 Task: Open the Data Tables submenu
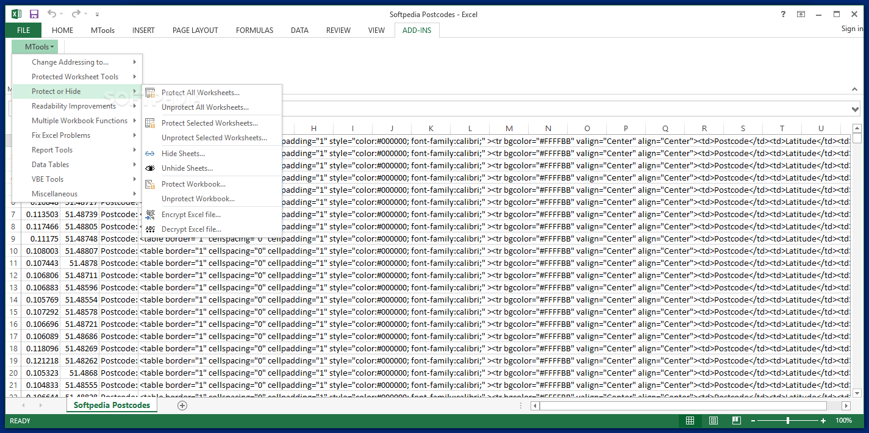pyautogui.click(x=77, y=165)
